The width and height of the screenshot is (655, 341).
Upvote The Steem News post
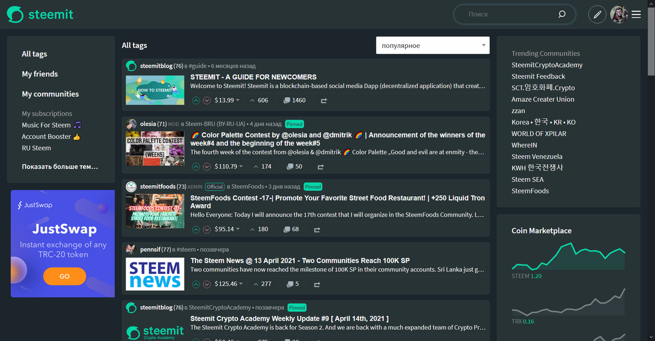pos(196,284)
